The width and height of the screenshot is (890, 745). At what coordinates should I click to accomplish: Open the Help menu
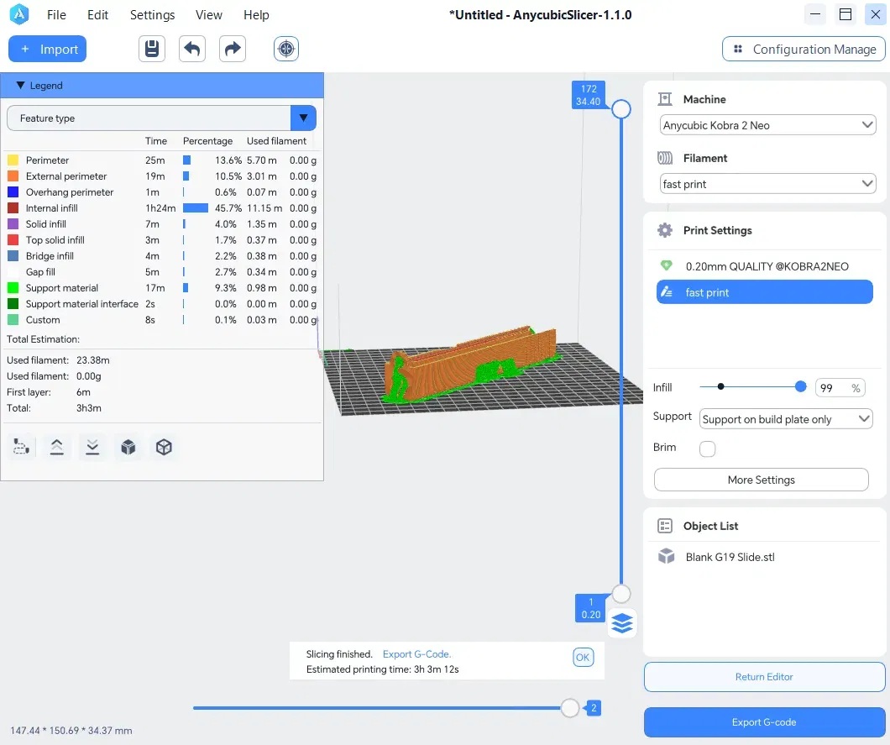(x=256, y=15)
